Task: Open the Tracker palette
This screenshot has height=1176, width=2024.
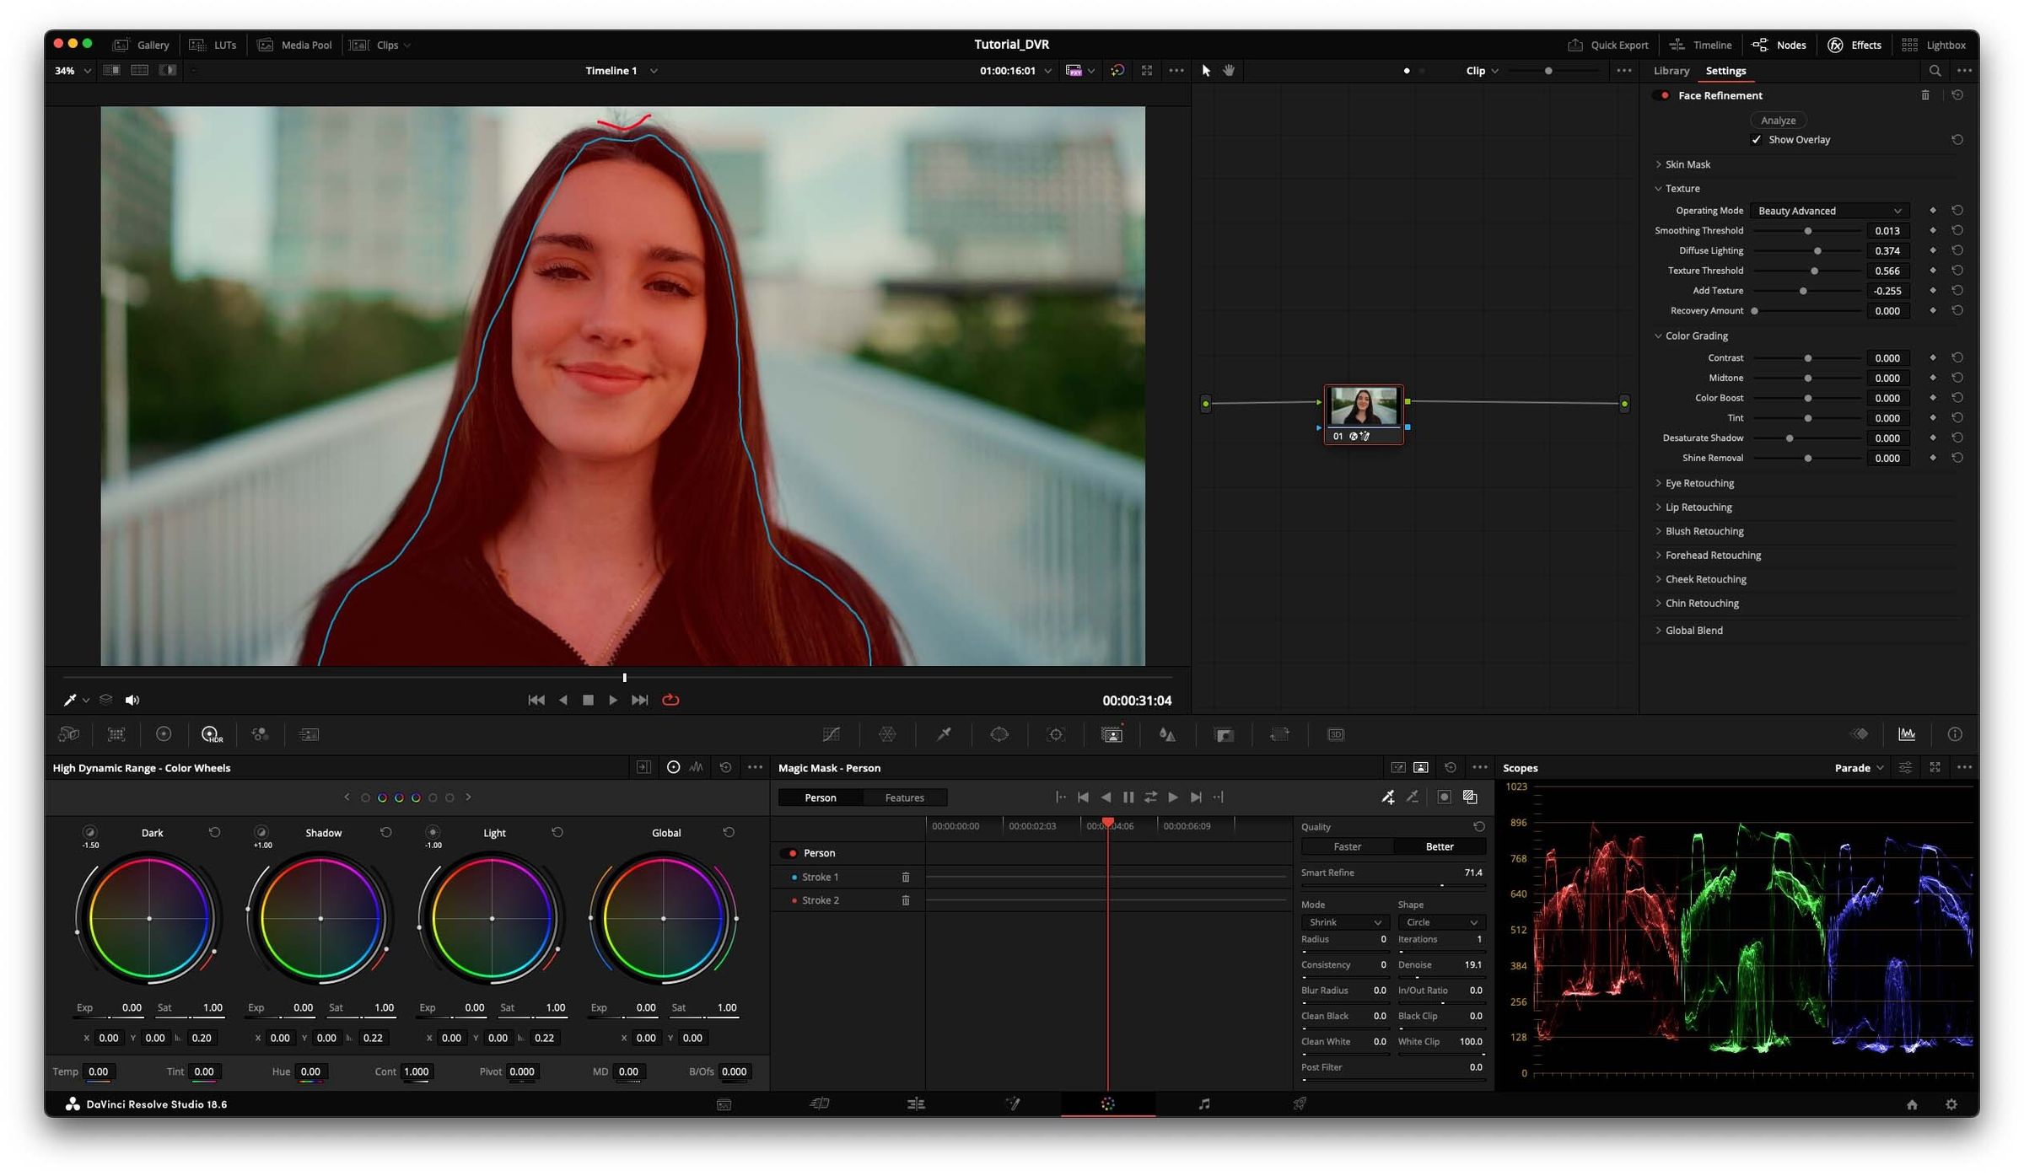Action: tap(1056, 734)
